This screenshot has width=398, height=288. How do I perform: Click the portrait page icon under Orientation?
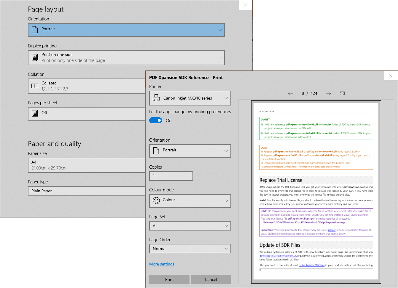coord(156,151)
